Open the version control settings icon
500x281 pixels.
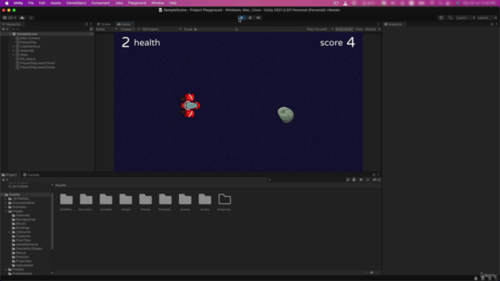(x=31, y=18)
